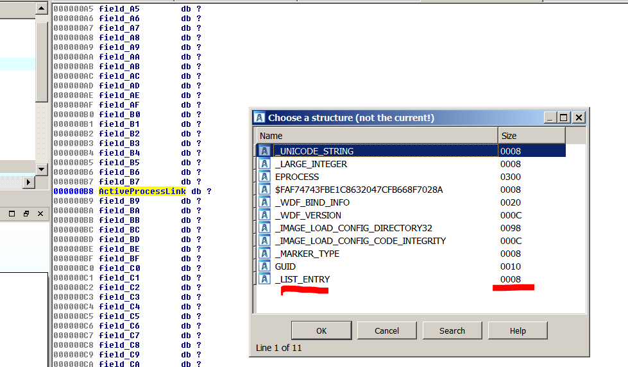Viewport: 628px width, 367px height.
Task: Select _IMAGE_LOAD_CONFIG_DIRECTORY32 in the list
Action: tap(354, 228)
